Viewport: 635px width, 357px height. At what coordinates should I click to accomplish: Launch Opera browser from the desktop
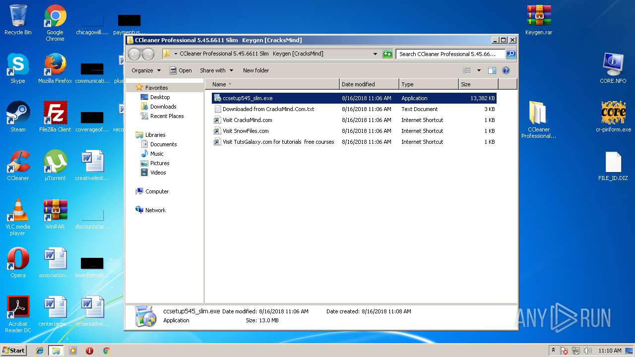[18, 263]
